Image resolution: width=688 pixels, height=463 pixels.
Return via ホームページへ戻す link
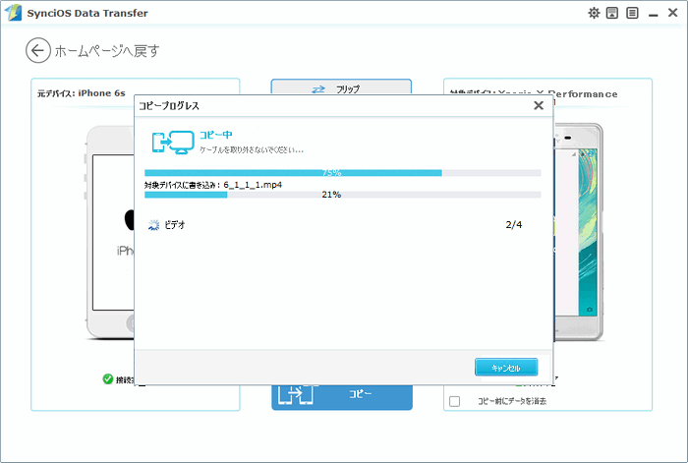[x=106, y=51]
